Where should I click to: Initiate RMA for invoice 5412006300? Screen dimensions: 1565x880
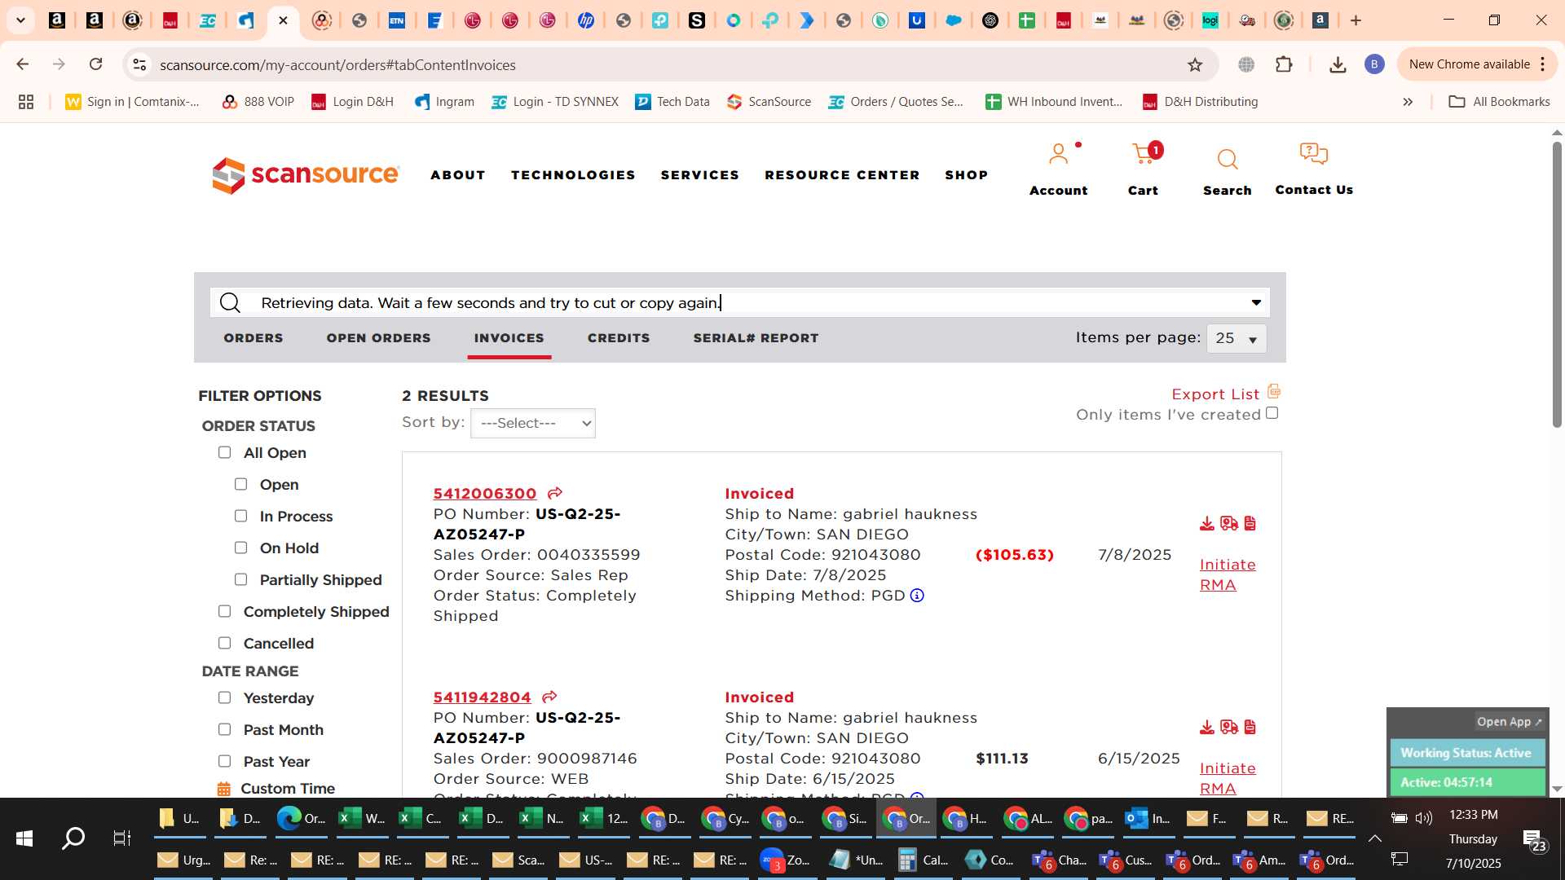click(1228, 574)
